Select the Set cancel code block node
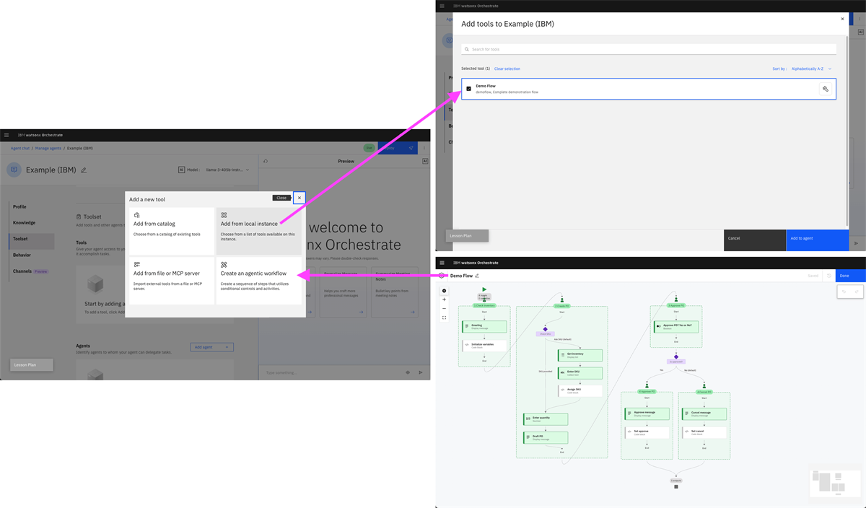Image resolution: width=866 pixels, height=508 pixels. click(x=704, y=432)
